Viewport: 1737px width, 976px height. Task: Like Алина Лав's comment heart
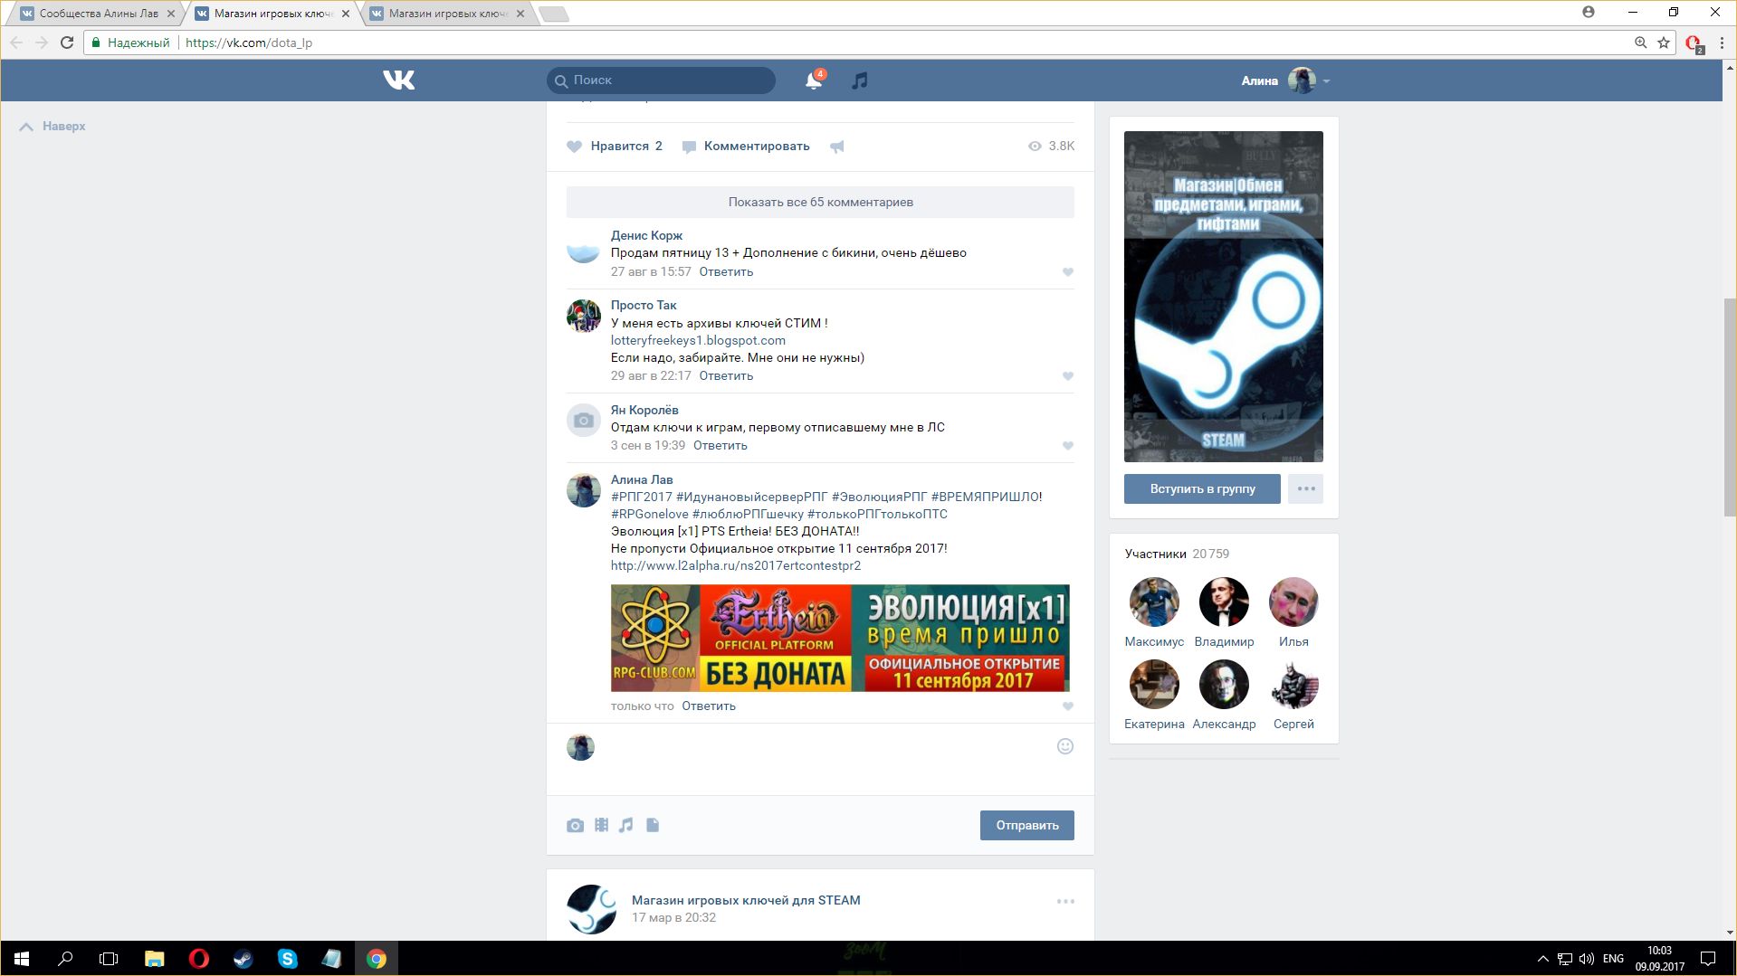[1068, 706]
